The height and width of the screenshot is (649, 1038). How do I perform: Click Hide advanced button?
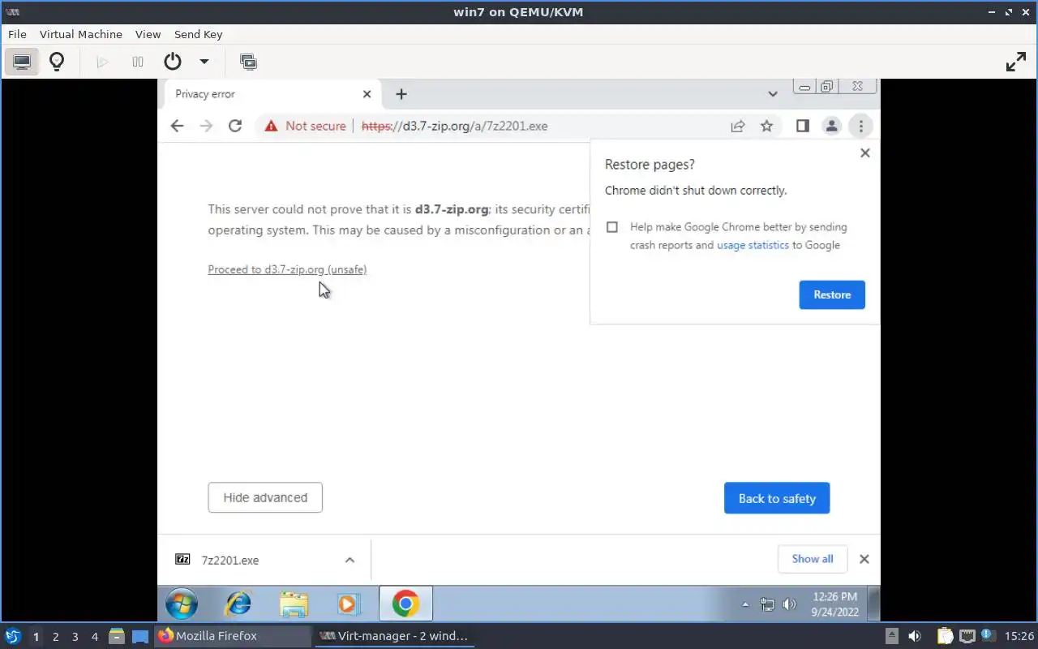click(x=265, y=497)
